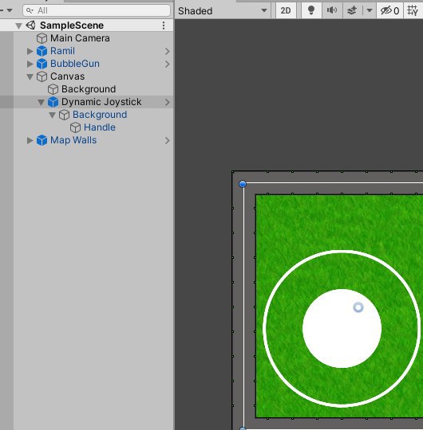Click the blue rect corner handle in scene
This screenshot has width=423, height=430.
(243, 184)
